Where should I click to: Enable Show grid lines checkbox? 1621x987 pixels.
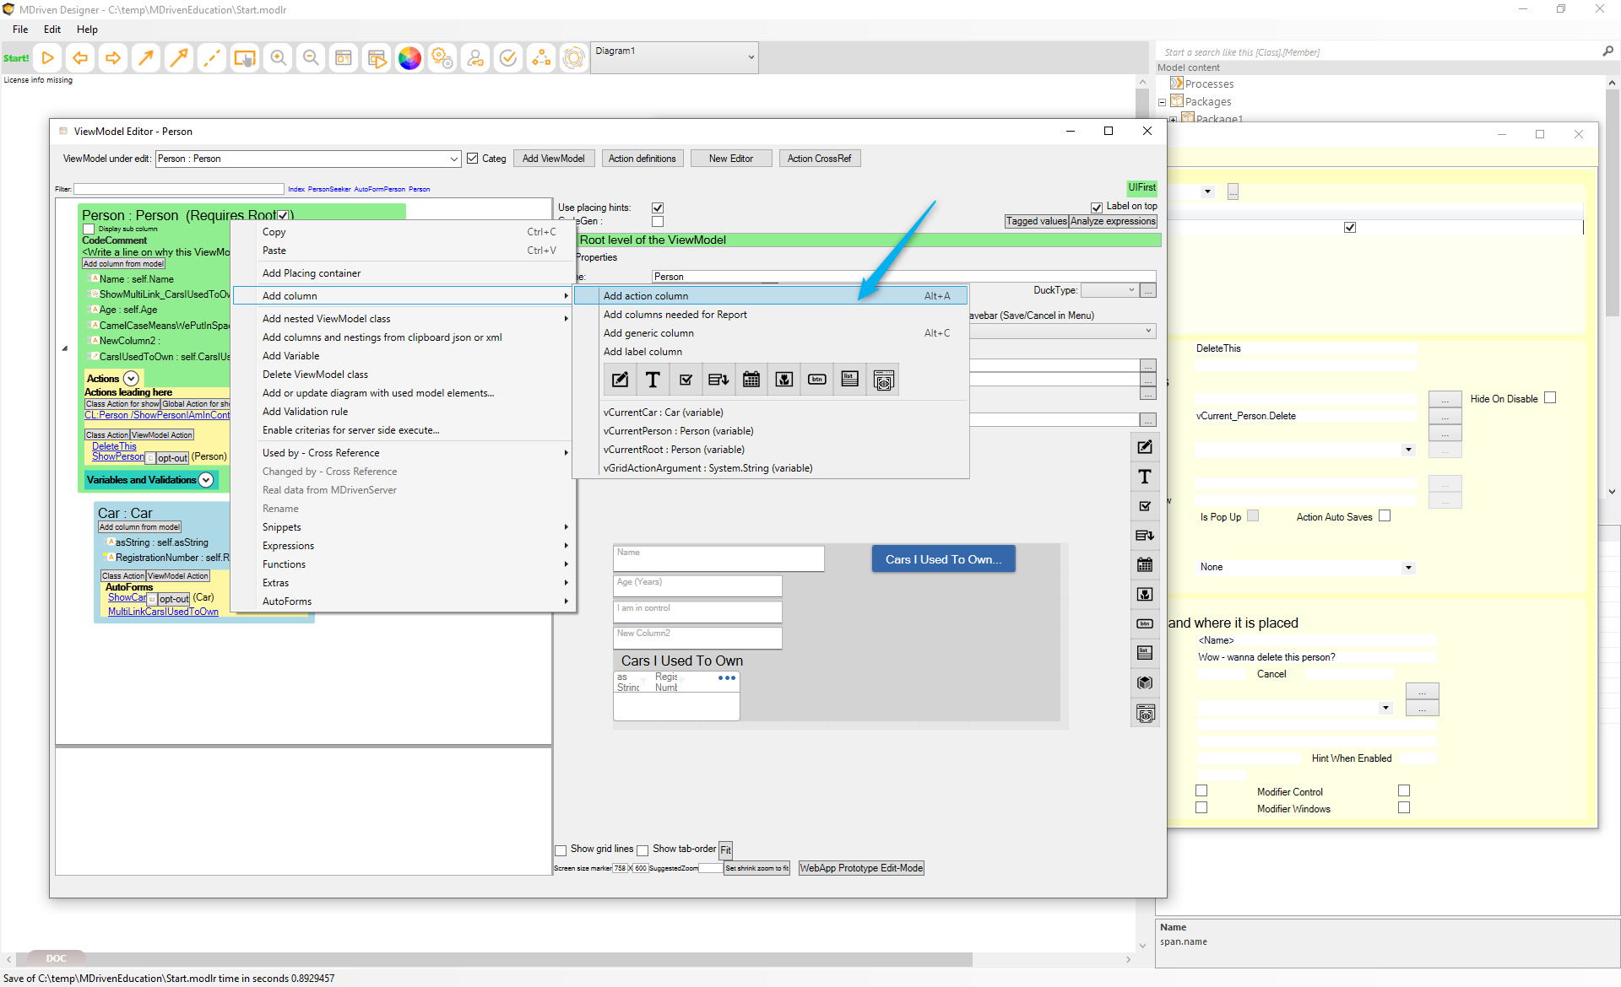tap(561, 850)
